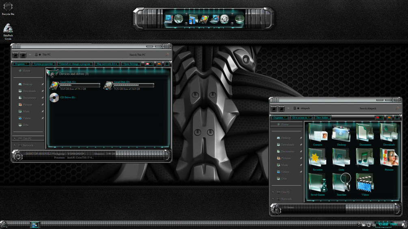Click New folder in the skinpack window
Viewport: 408px width, 229px height.
click(x=322, y=118)
